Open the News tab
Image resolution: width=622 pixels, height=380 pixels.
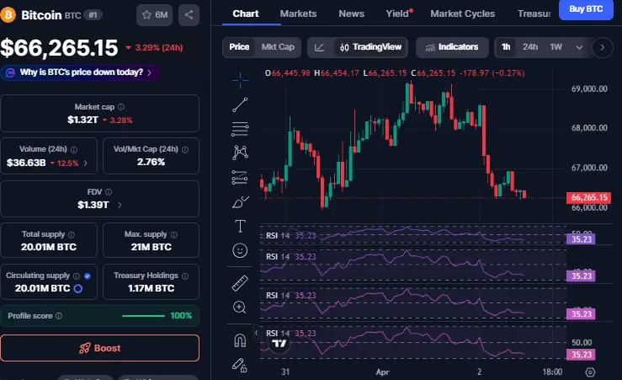click(351, 13)
